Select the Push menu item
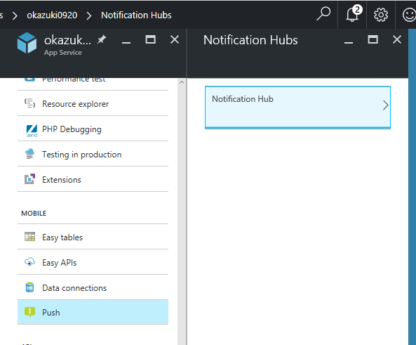 93,312
